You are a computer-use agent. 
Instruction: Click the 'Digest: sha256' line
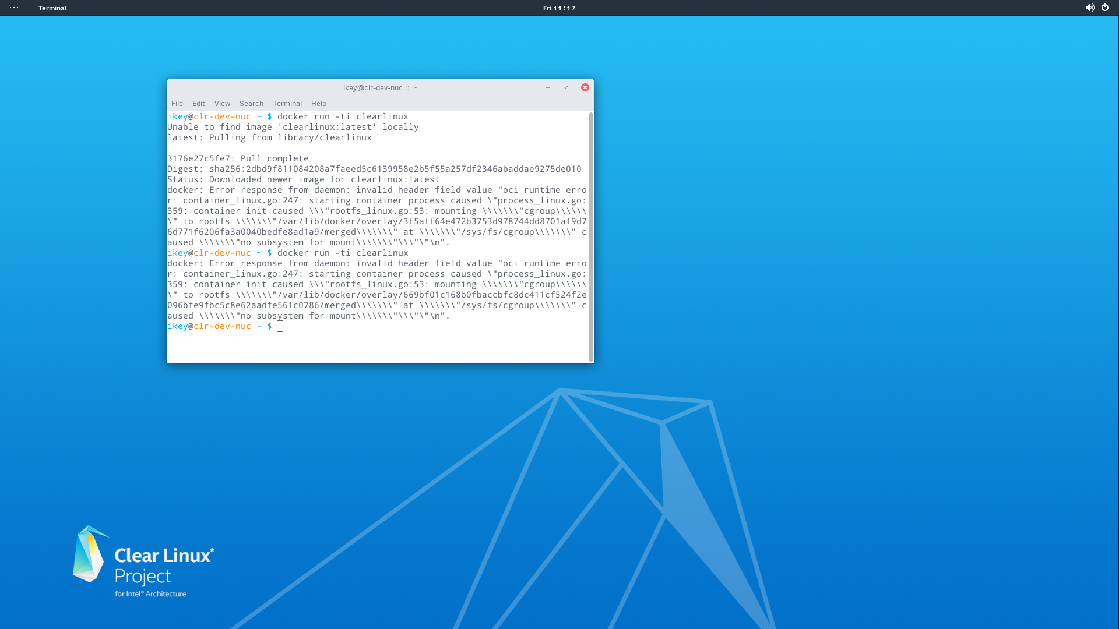374,169
